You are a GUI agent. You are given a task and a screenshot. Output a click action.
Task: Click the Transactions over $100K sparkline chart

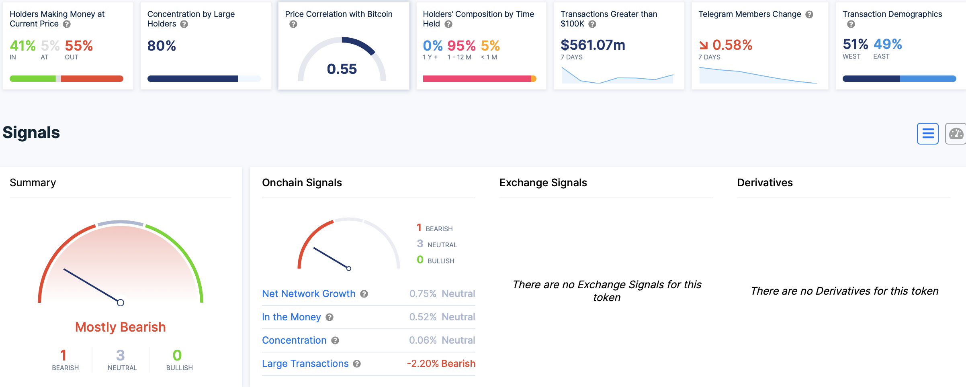617,75
